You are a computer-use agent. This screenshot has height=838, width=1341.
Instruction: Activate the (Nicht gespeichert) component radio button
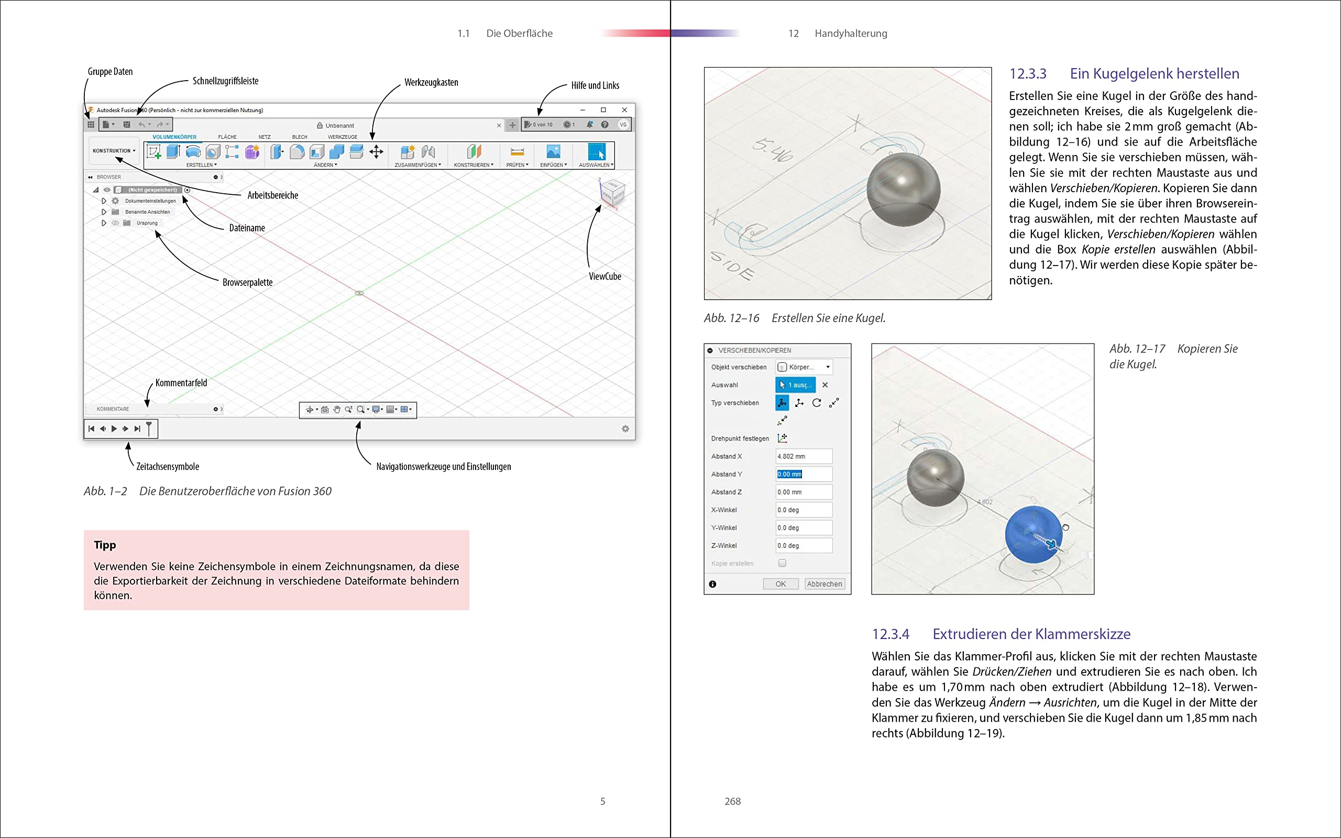[188, 190]
